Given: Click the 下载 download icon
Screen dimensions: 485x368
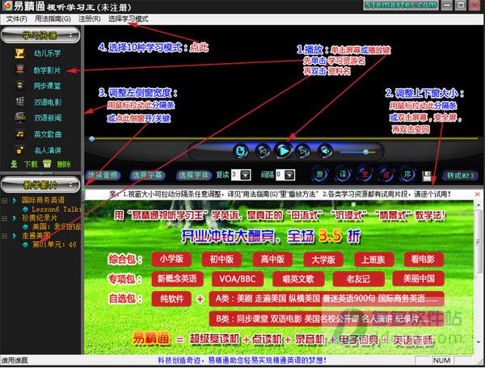Looking at the screenshot, I should point(15,163).
